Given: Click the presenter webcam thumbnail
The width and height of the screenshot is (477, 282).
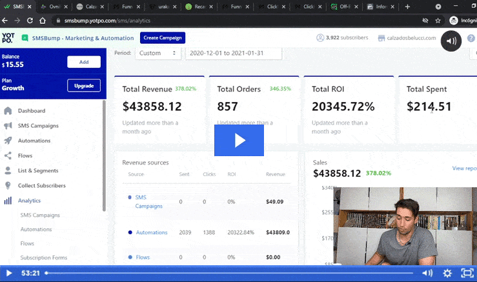Looking at the screenshot, I should tap(405, 226).
